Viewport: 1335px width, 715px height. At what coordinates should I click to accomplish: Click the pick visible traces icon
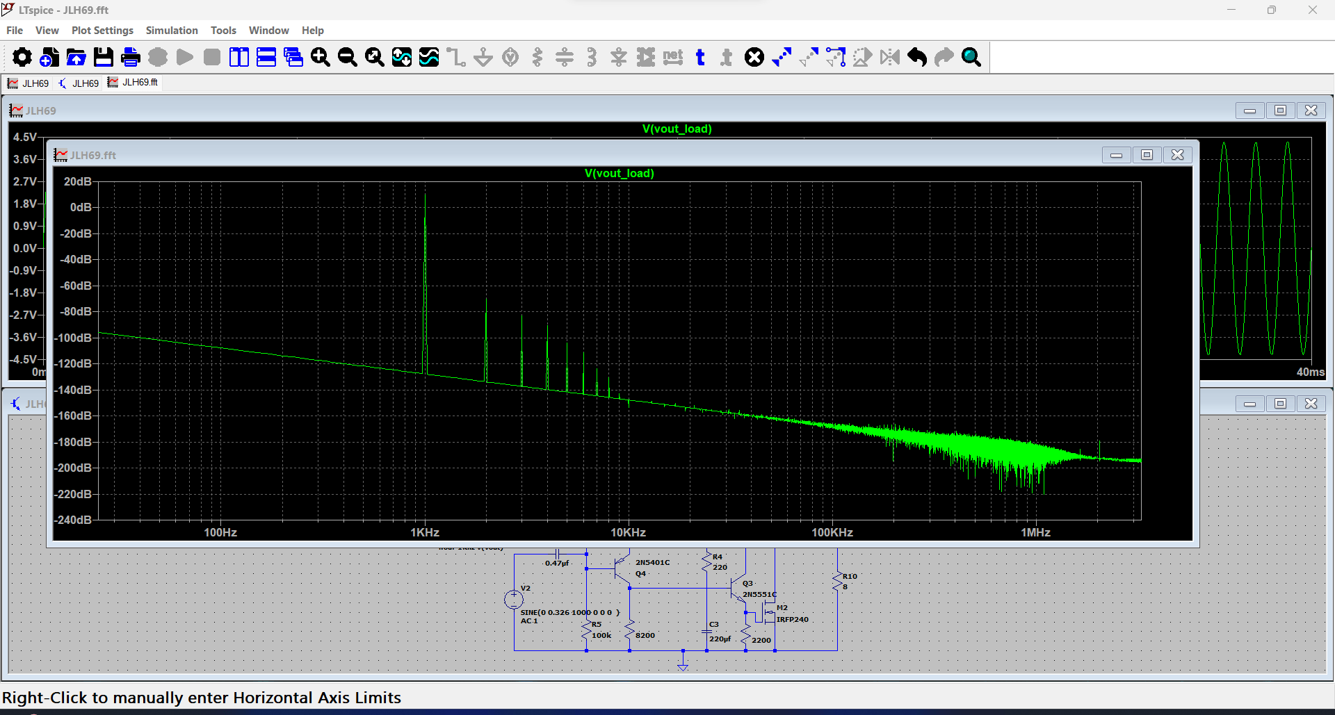click(x=429, y=57)
